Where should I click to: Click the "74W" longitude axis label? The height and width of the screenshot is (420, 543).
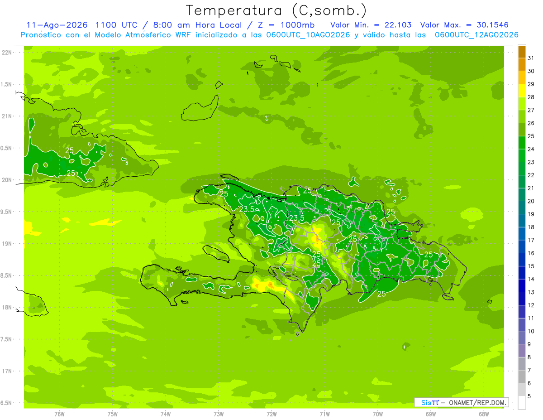coord(166,414)
